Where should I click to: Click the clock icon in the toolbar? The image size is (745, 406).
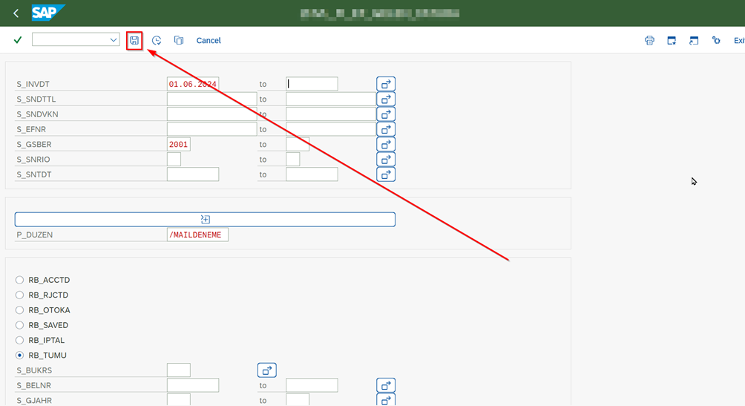tap(157, 40)
